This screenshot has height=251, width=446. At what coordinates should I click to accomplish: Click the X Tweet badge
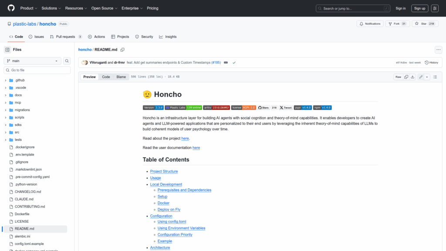point(286,108)
